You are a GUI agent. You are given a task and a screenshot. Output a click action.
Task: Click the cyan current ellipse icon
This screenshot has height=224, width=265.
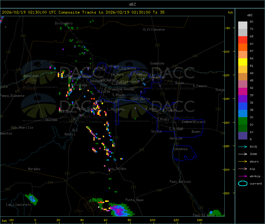(243, 183)
